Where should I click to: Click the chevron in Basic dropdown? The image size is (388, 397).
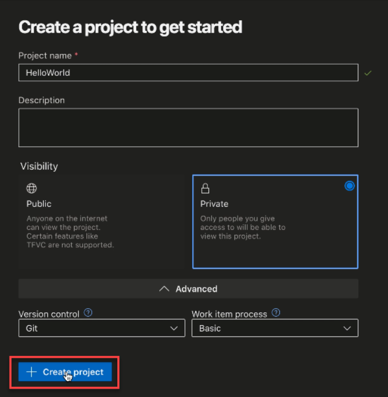347,328
